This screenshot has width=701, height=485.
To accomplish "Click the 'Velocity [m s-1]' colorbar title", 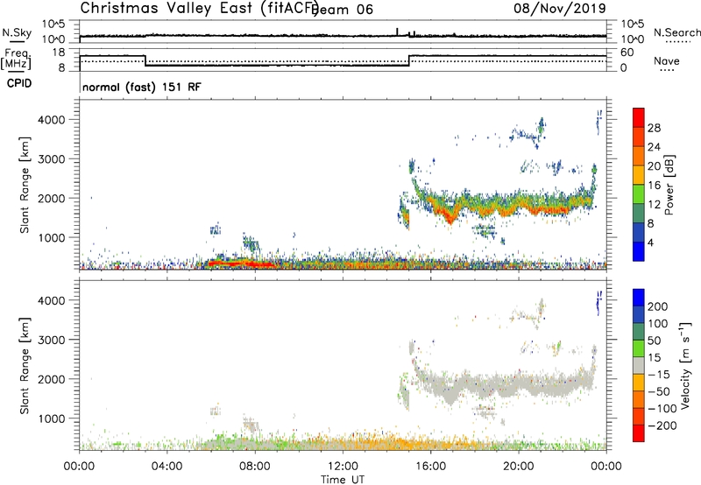I will (x=685, y=365).
